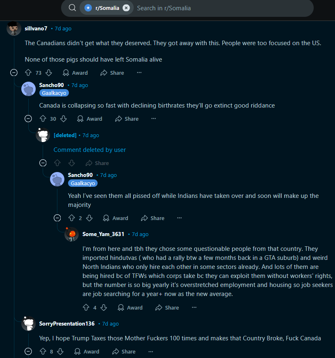Collapse the deleted comment thread
The width and height of the screenshot is (335, 358).
click(43, 163)
